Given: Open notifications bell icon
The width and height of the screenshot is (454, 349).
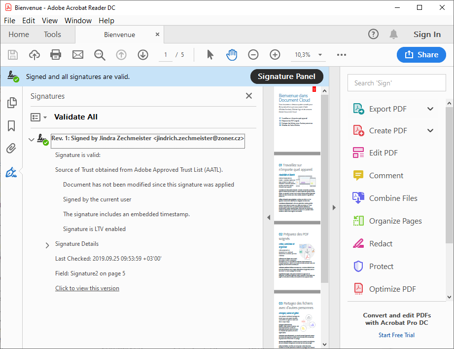Looking at the screenshot, I should (x=393, y=34).
